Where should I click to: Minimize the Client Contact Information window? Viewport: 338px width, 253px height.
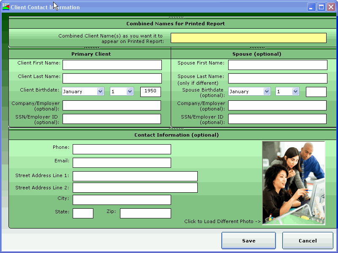pos(311,7)
